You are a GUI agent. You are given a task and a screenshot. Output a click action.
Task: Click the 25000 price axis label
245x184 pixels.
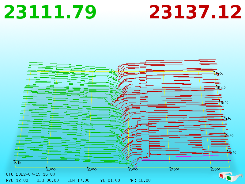(x=216, y=169)
